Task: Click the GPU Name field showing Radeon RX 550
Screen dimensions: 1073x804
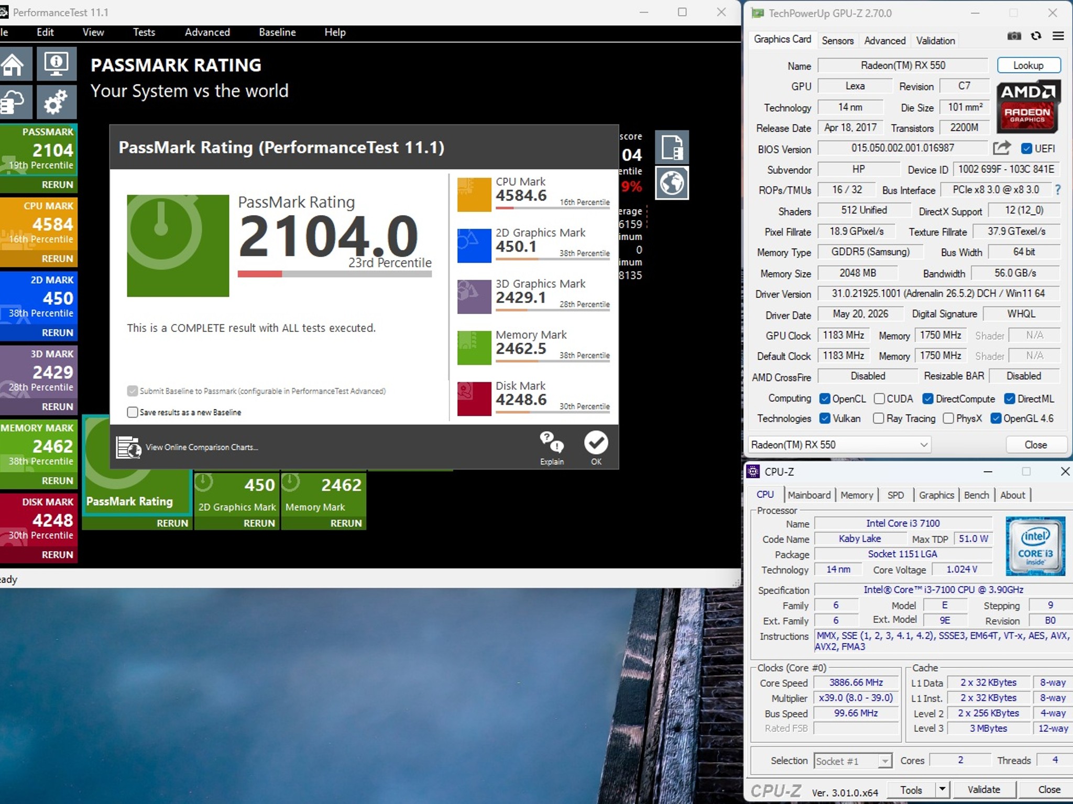Action: [903, 65]
